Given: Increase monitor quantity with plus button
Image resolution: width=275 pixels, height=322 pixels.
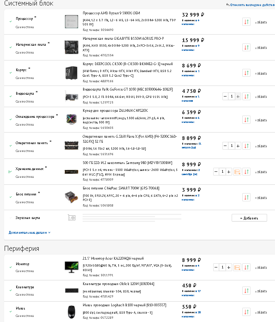Looking at the screenshot, I should tap(229, 267).
